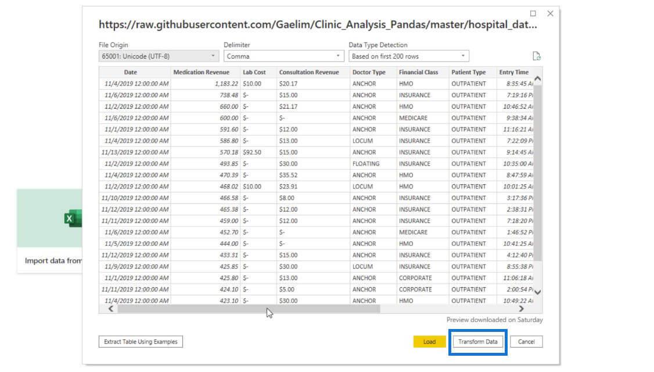Click the vertical scrollbar down arrow
The image size is (654, 372).
coord(538,292)
